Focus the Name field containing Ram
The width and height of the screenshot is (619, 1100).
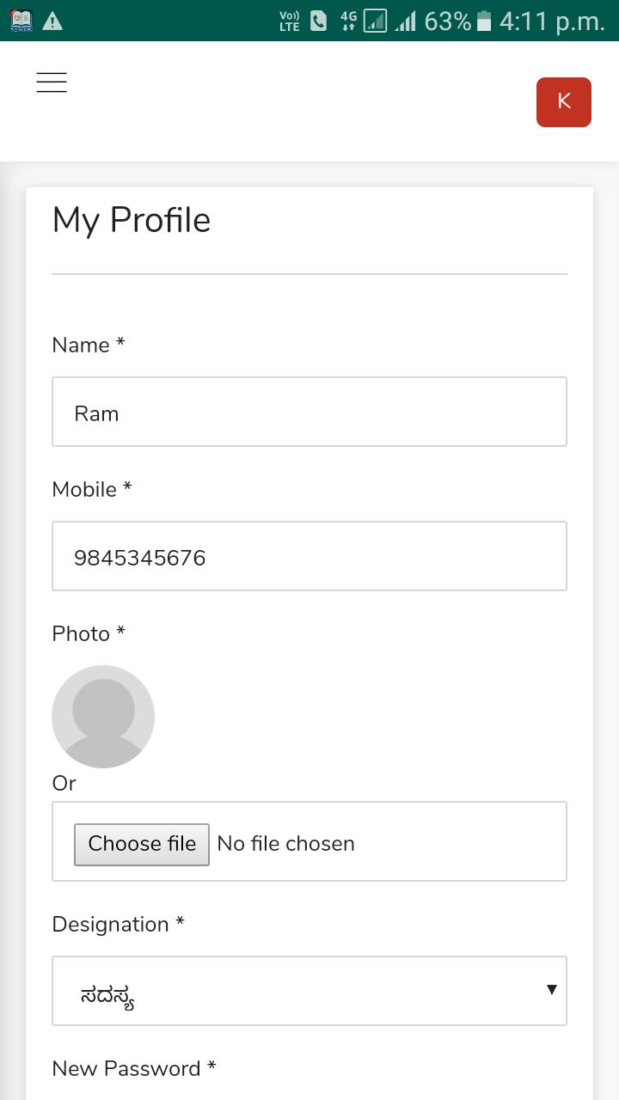309,412
